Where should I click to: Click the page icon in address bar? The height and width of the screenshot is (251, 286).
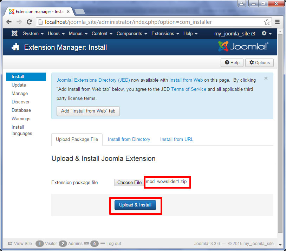click(41, 22)
